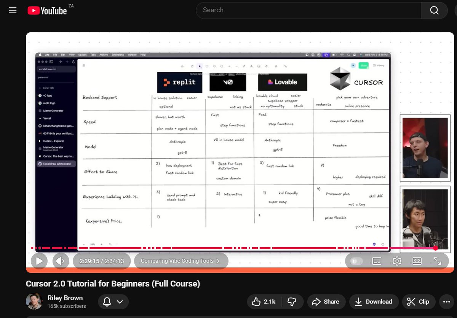Dislike this video

[x=292, y=302]
